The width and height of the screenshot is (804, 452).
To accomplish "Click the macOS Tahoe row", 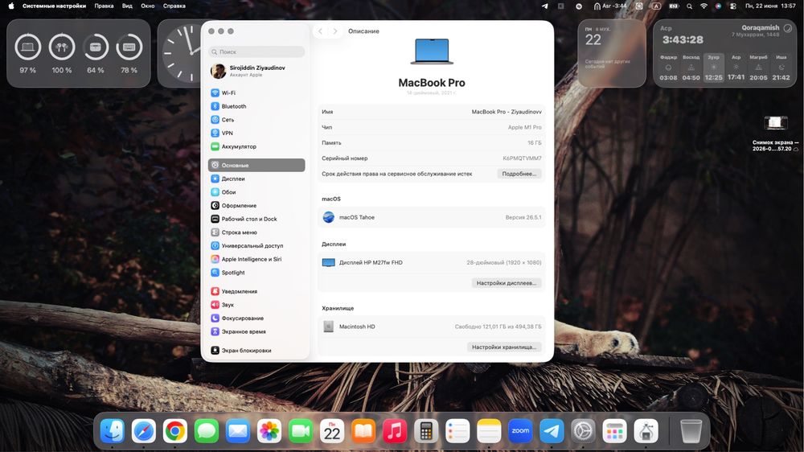I will (x=431, y=217).
